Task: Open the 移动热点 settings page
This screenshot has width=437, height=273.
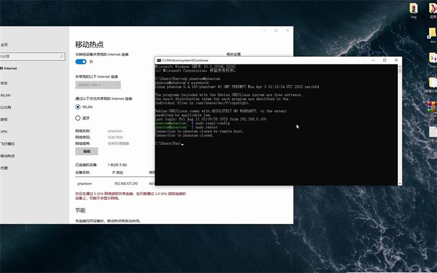Action: [x=8, y=156]
